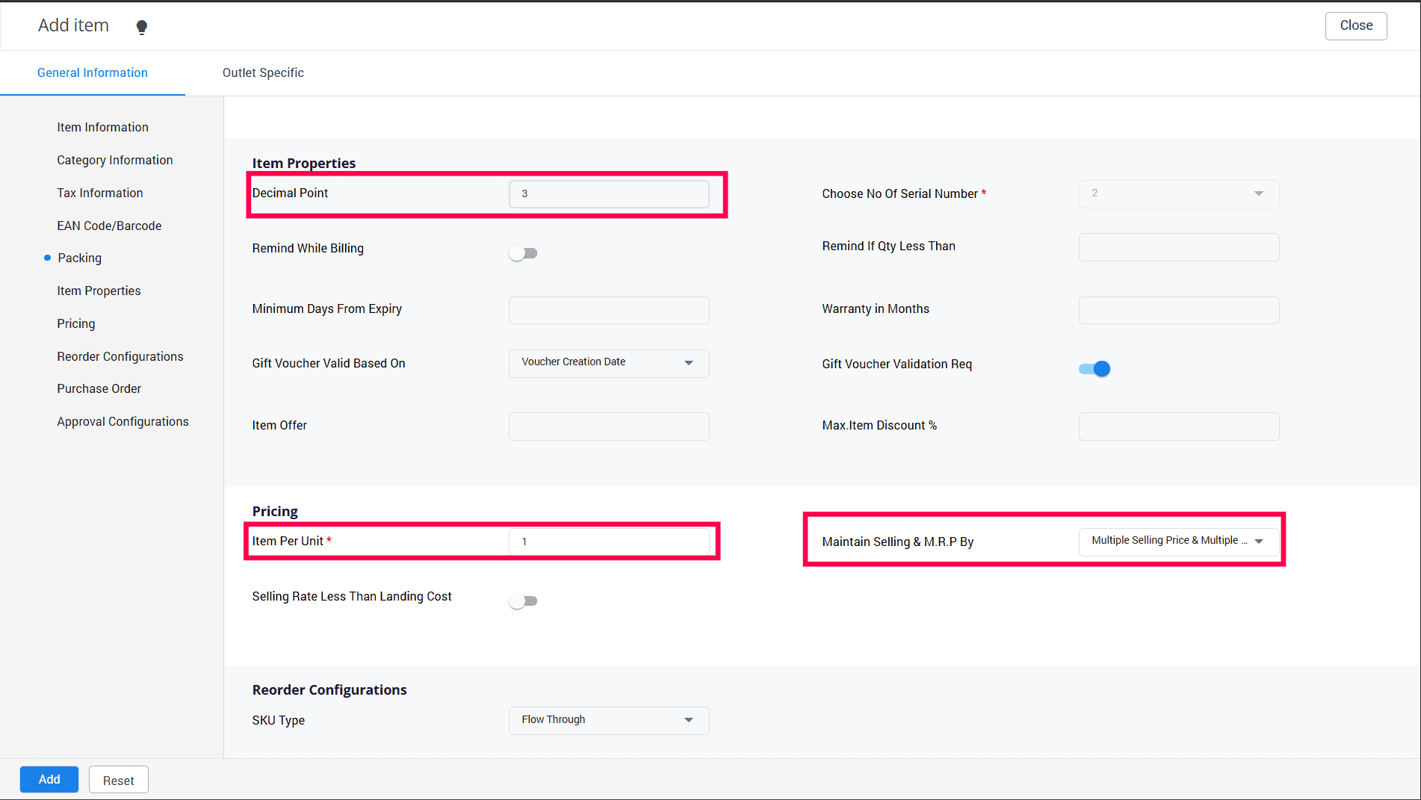Screen dimensions: 1421x800
Task: Focus the Item Per Unit field
Action: pyautogui.click(x=609, y=542)
